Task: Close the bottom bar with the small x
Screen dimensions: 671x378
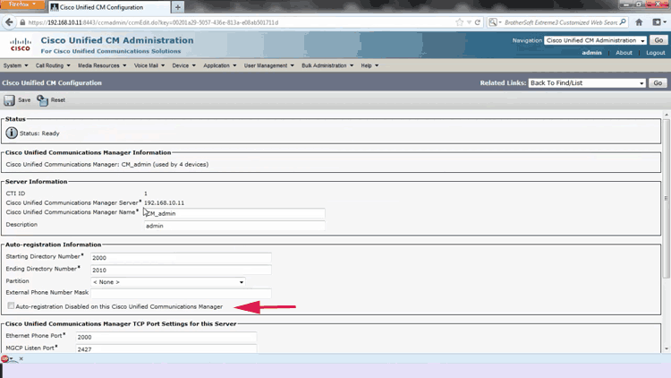Action: pyautogui.click(x=21, y=358)
